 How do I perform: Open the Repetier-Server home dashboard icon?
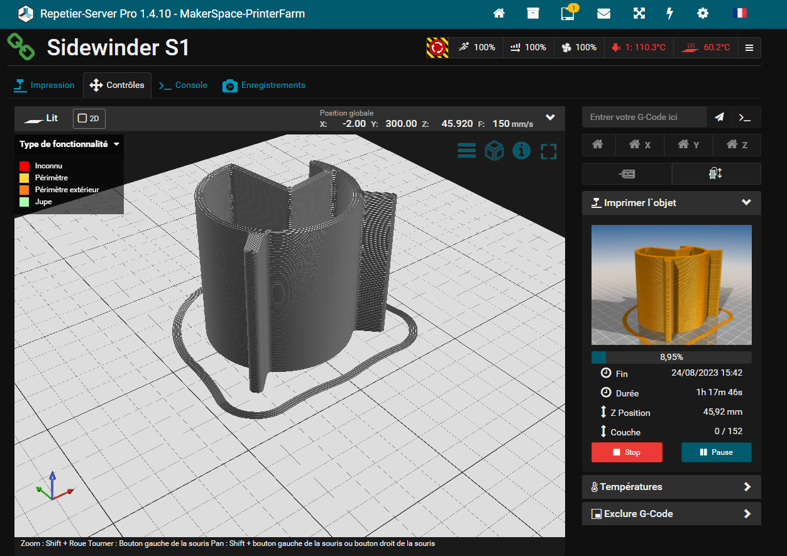(498, 13)
